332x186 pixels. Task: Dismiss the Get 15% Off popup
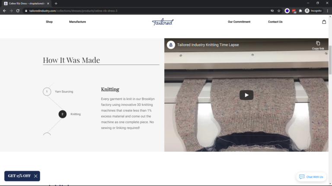click(x=35, y=176)
